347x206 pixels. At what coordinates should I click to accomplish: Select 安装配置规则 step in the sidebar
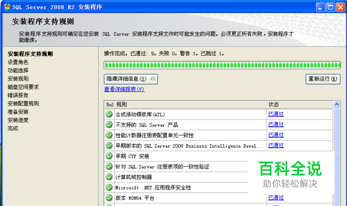click(x=23, y=104)
